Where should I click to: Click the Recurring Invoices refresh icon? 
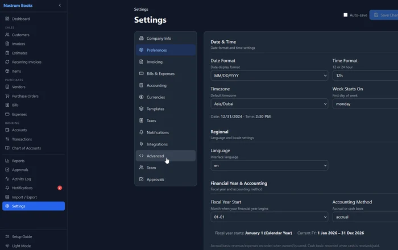click(7, 62)
